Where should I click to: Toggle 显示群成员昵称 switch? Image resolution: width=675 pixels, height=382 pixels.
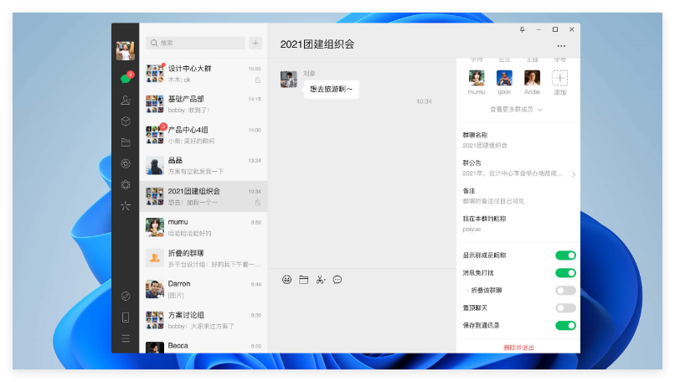pos(565,256)
